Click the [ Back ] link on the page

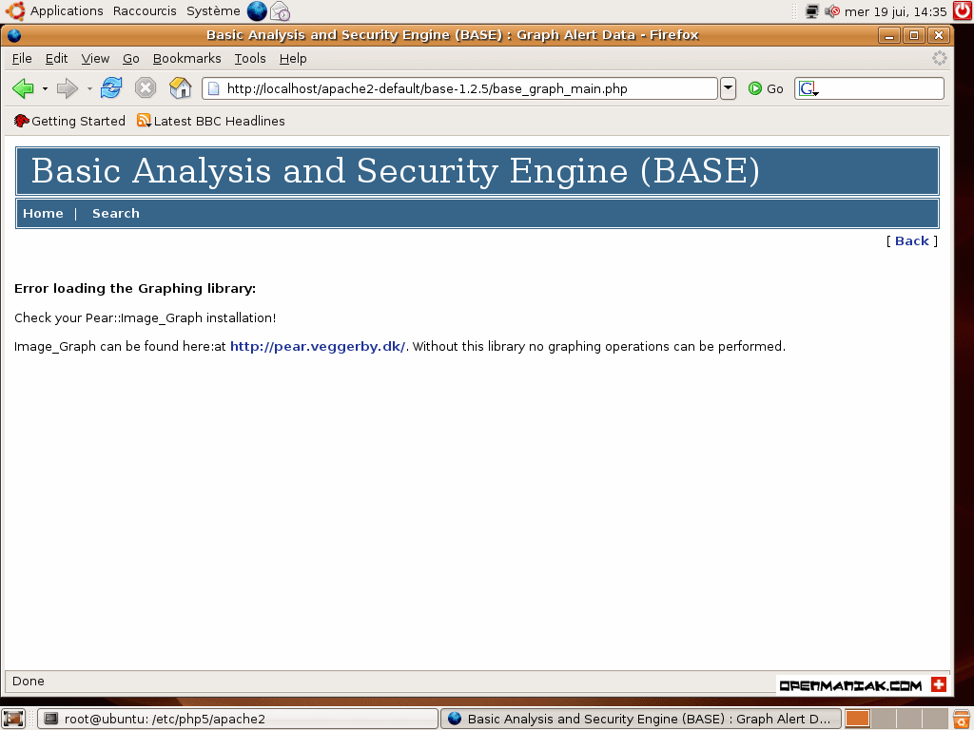[x=911, y=240]
